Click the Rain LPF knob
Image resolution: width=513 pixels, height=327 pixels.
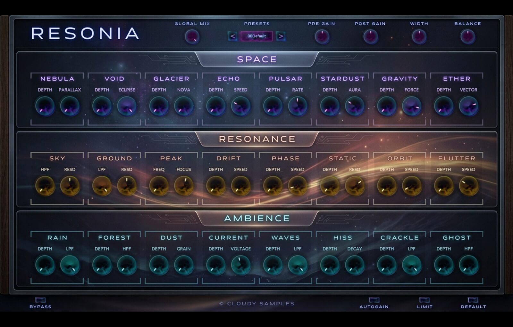point(70,265)
